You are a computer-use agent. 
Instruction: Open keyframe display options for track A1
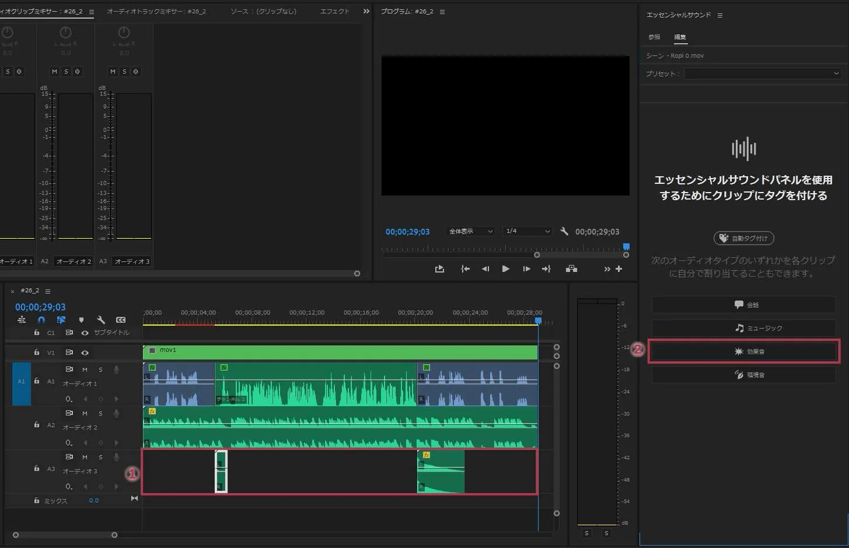pyautogui.click(x=69, y=399)
